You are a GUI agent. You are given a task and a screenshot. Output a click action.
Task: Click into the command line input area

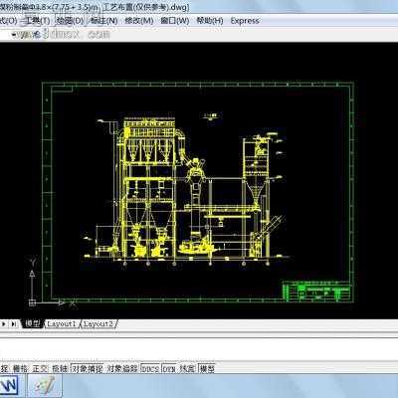pyautogui.click(x=199, y=349)
